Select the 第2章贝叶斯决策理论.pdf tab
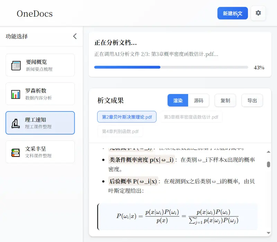277x242 pixels. (126, 117)
